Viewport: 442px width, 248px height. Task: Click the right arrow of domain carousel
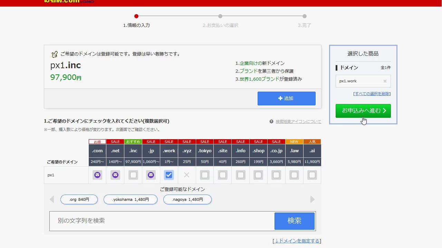click(313, 199)
